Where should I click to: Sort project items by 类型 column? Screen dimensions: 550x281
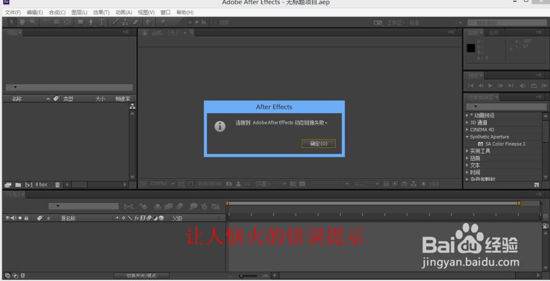click(68, 99)
